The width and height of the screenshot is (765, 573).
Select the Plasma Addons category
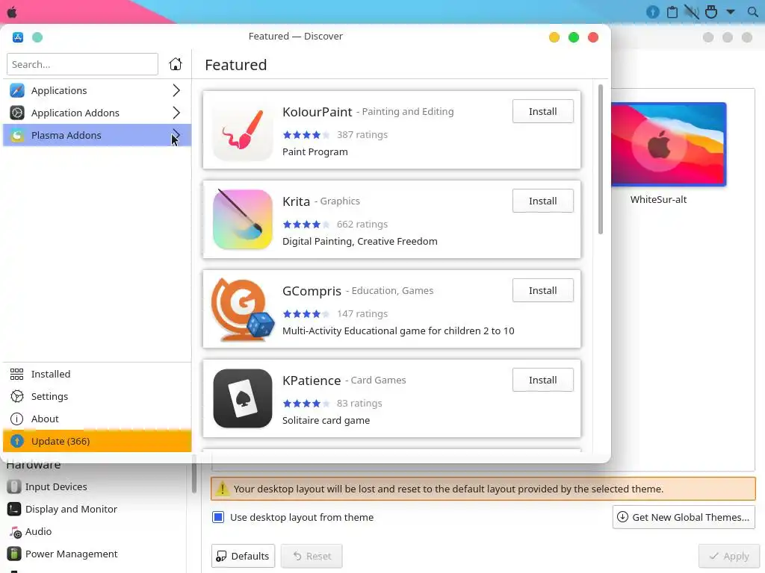(x=96, y=135)
